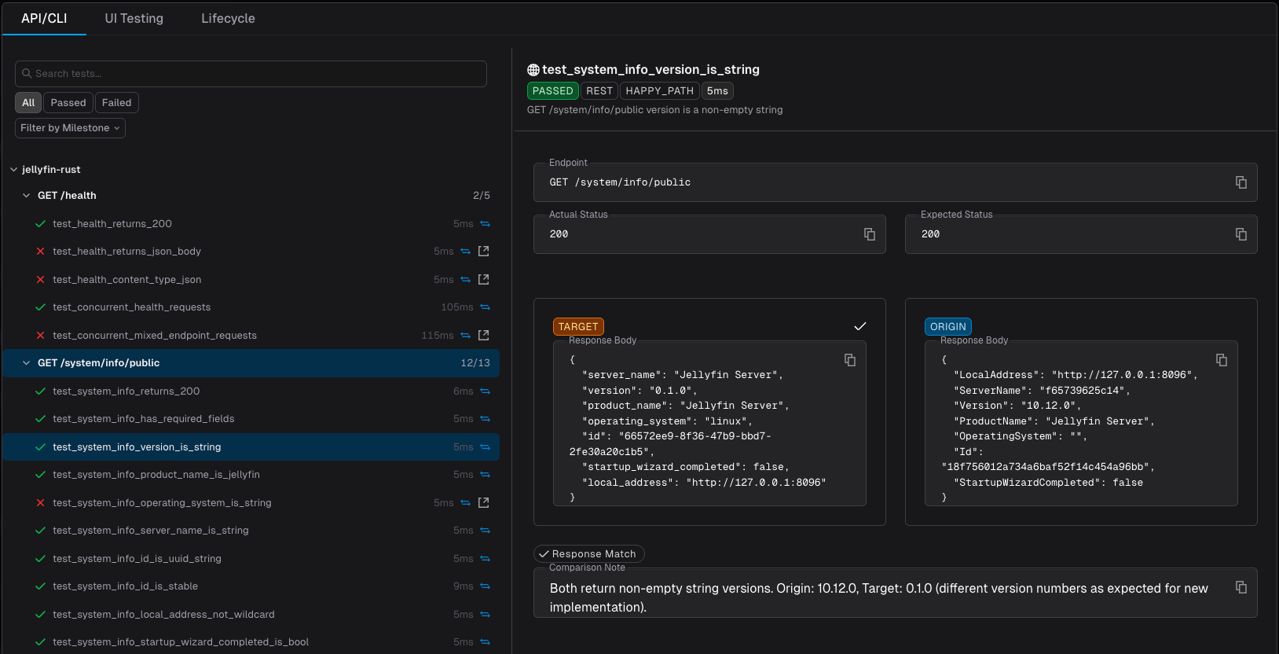The image size is (1279, 654).
Task: Copy the ORIGIN response body
Action: [1222, 360]
